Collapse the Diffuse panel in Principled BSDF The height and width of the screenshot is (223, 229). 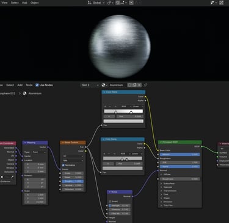pos(161,174)
